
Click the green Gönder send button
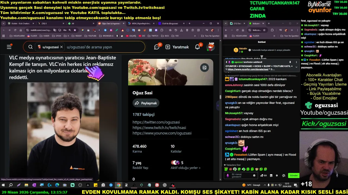pyautogui.click(x=294, y=175)
